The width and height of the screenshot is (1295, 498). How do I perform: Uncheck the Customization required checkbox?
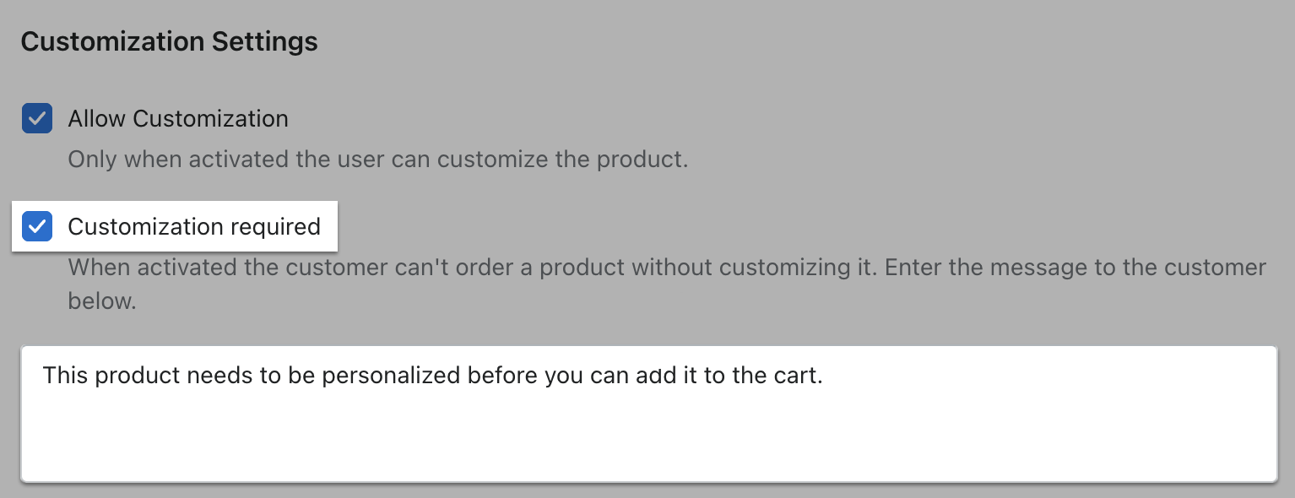37,227
